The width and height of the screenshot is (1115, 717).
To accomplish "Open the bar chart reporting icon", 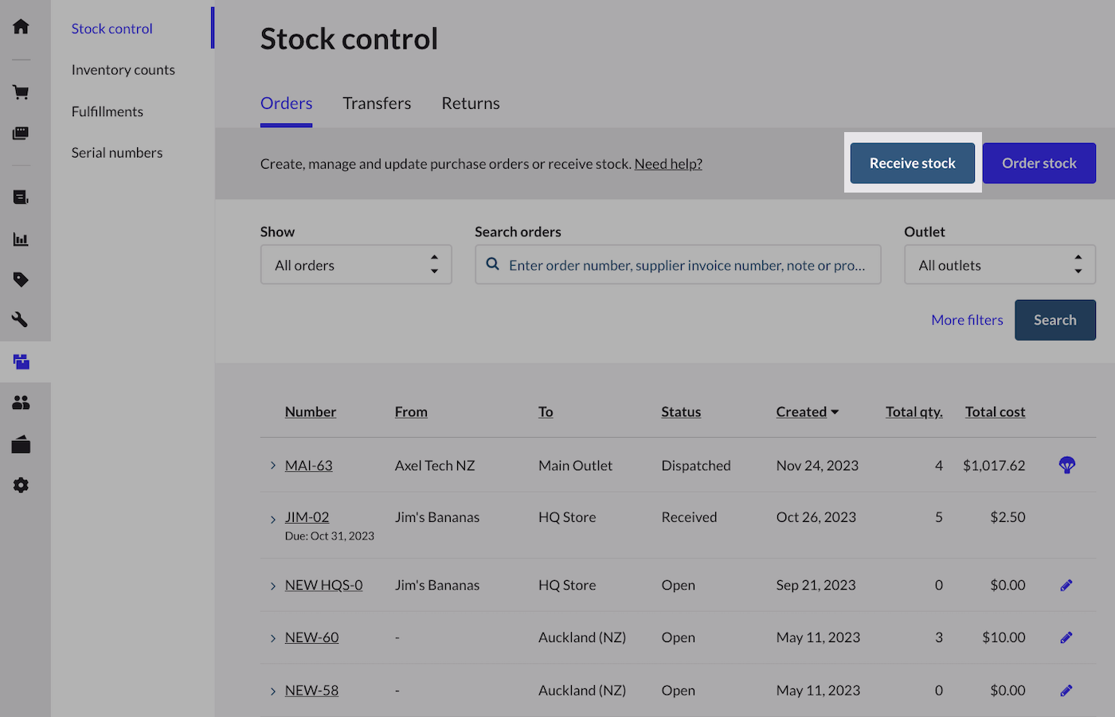I will (x=22, y=239).
